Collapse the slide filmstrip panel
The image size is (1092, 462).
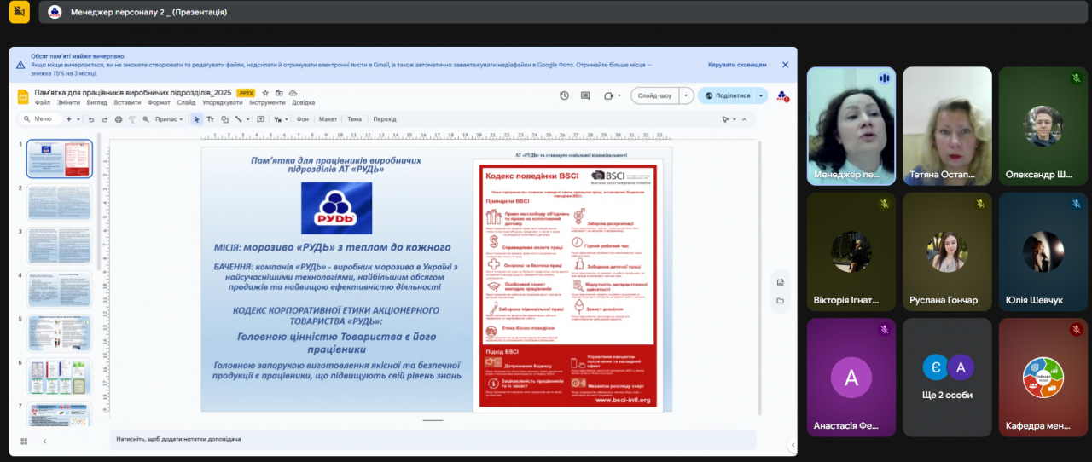[x=44, y=441]
